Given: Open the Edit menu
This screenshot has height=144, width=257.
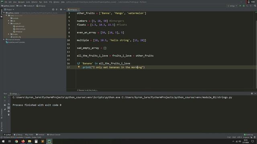Looking at the screenshot, I should 10,2.
